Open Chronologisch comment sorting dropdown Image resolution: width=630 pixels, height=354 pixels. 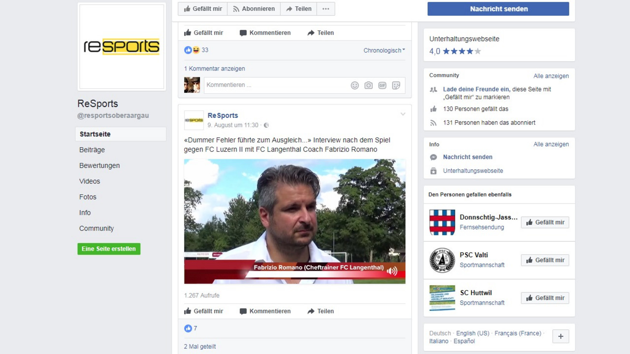[384, 50]
